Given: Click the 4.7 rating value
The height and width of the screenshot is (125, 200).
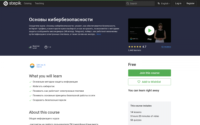Looking at the screenshot, I should (144, 47).
